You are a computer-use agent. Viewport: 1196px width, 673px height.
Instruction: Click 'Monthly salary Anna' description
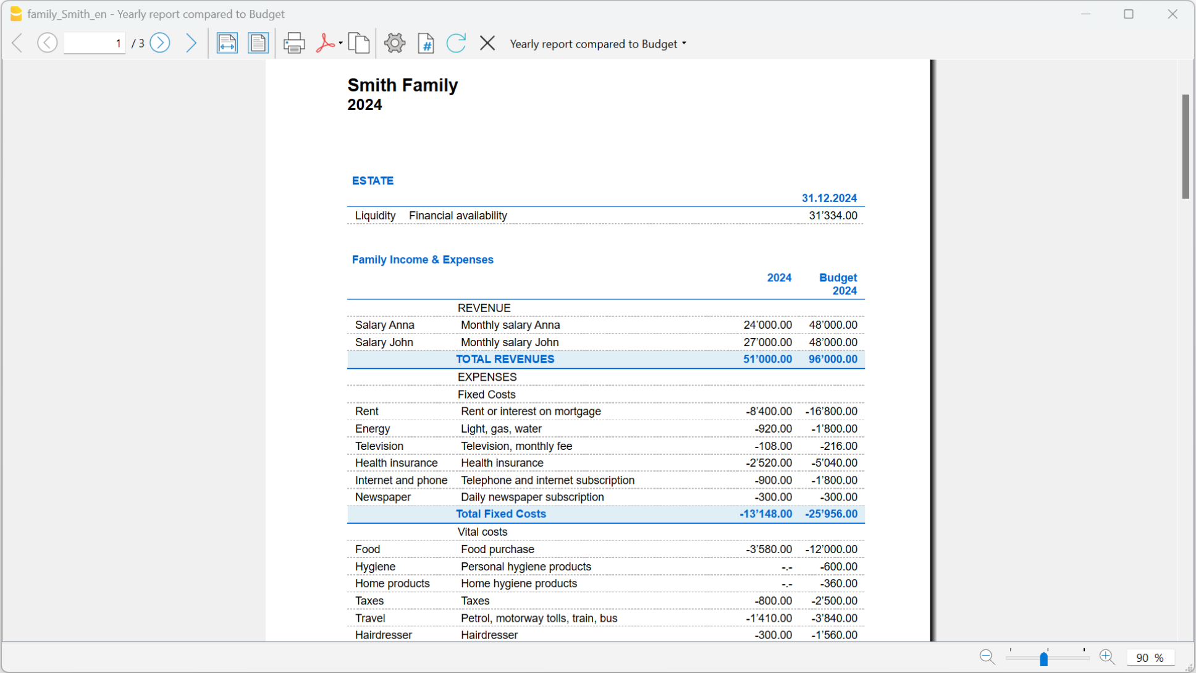point(510,325)
